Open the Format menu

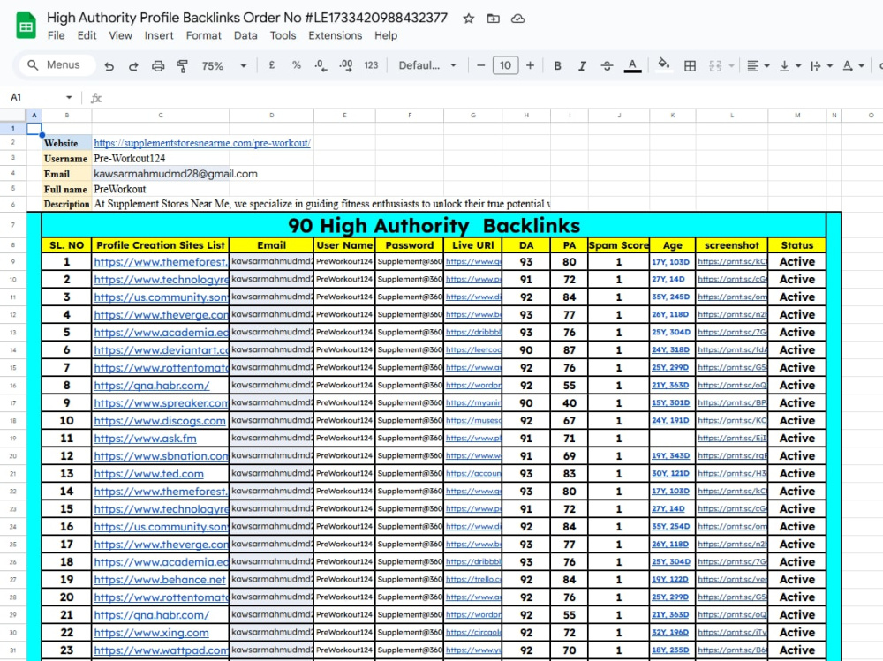coord(203,35)
